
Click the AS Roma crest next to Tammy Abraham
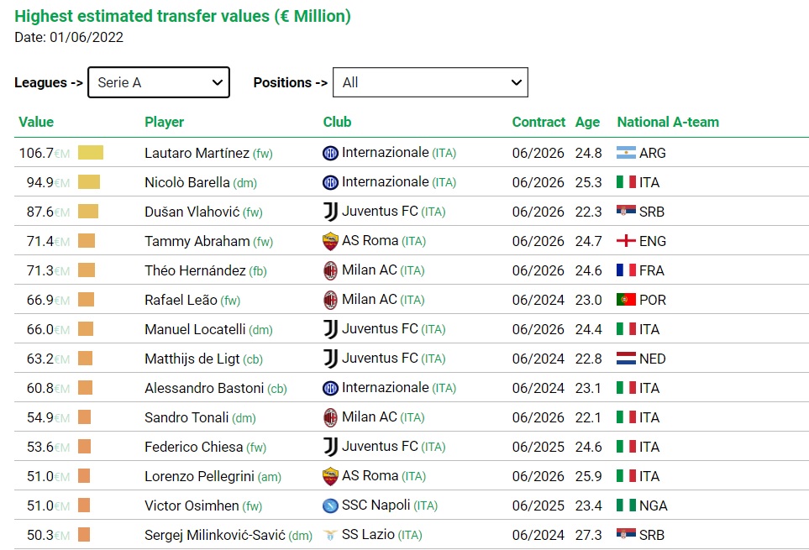330,241
